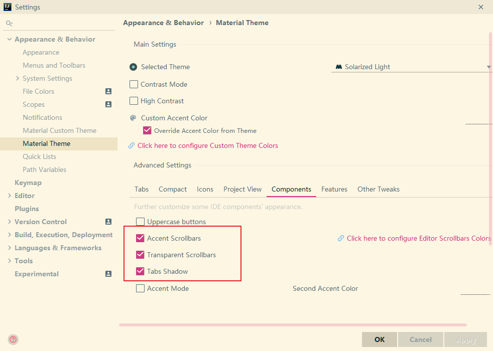This screenshot has width=493, height=351.
Task: Open the Solarized Light theme dropdown
Action: [x=412, y=67]
